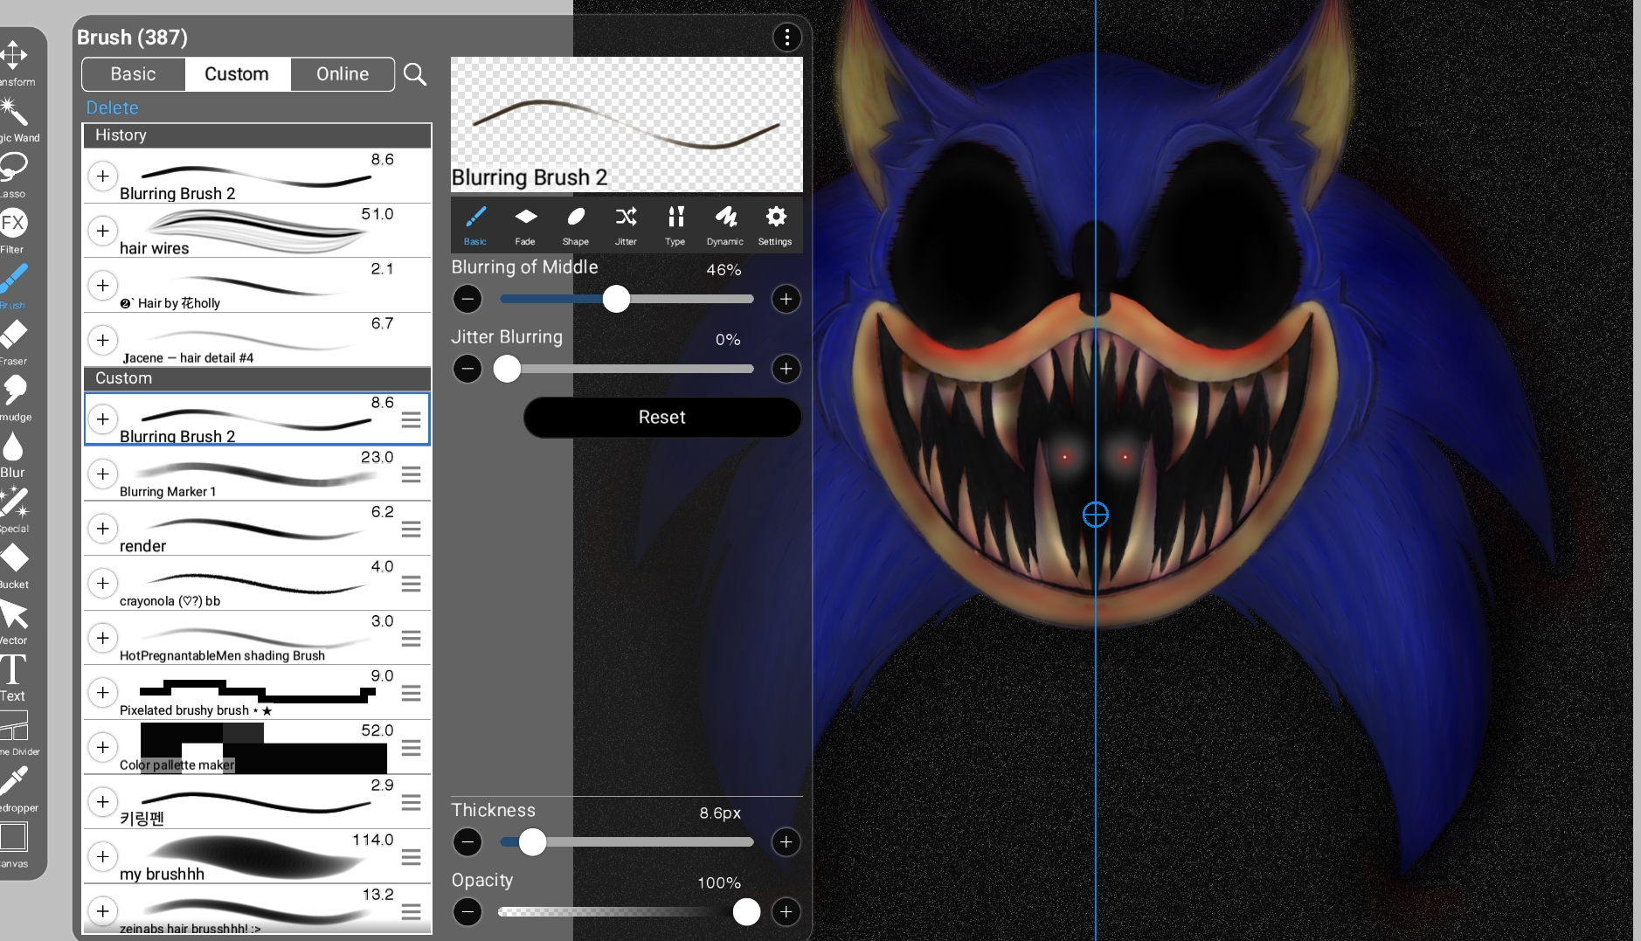Click the Delete link
This screenshot has width=1641, height=941.
tap(112, 107)
